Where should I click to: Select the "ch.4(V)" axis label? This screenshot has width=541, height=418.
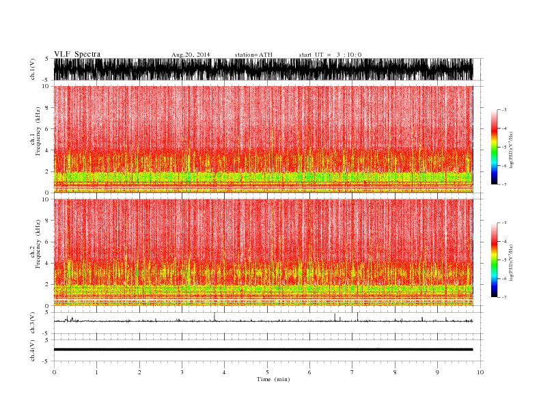33,350
